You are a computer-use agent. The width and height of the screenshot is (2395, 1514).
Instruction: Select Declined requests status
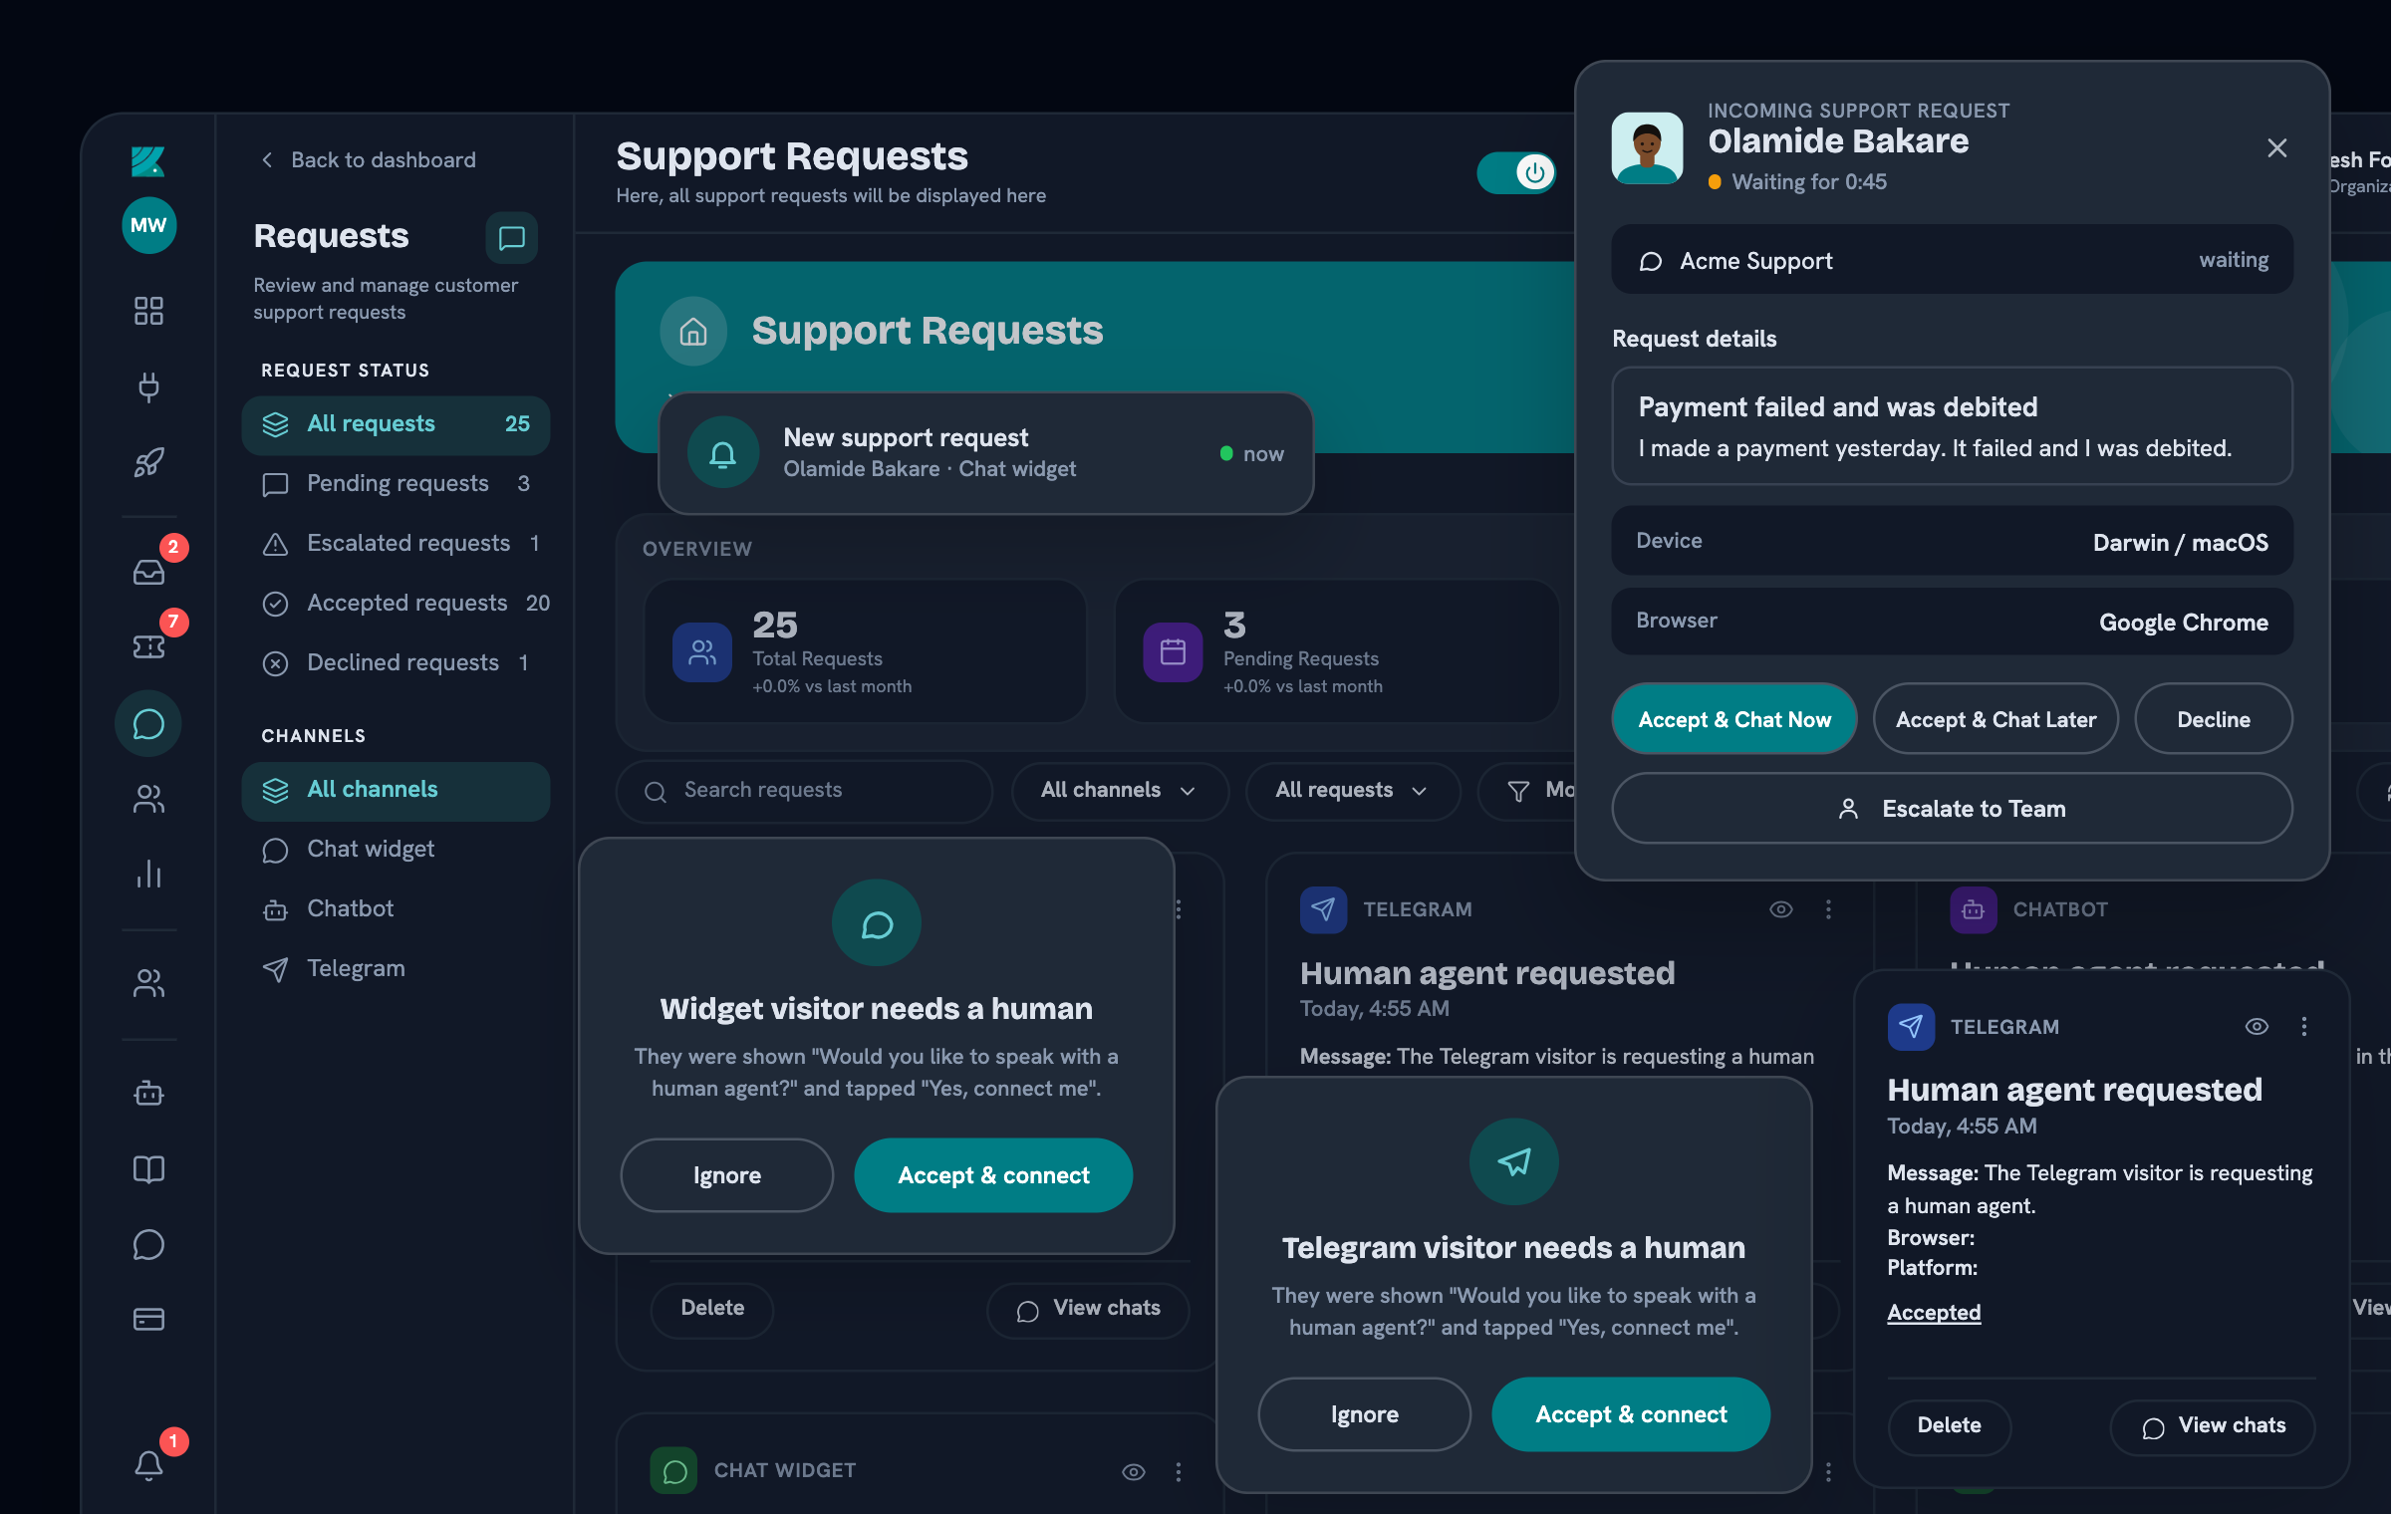tap(396, 663)
